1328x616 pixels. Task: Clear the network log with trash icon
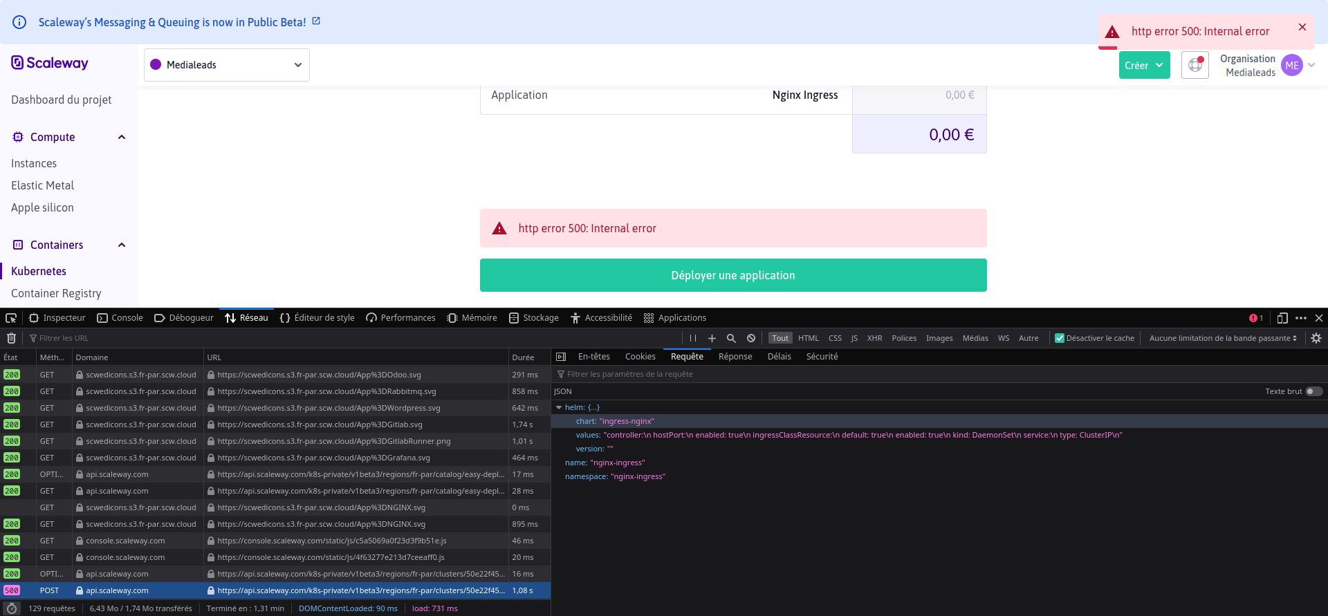(11, 338)
